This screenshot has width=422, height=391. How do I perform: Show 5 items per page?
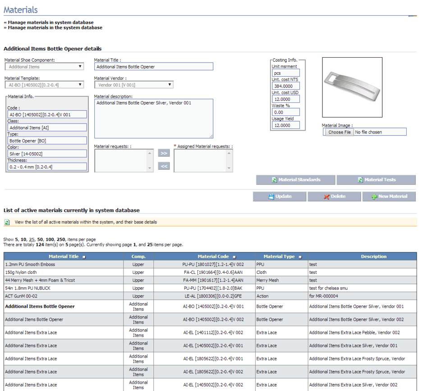(x=16, y=239)
